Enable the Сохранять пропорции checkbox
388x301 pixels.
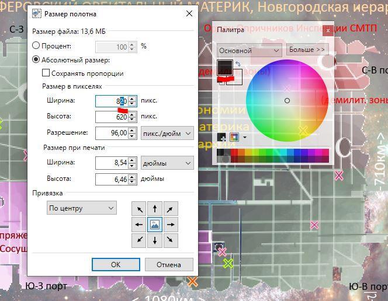point(46,73)
